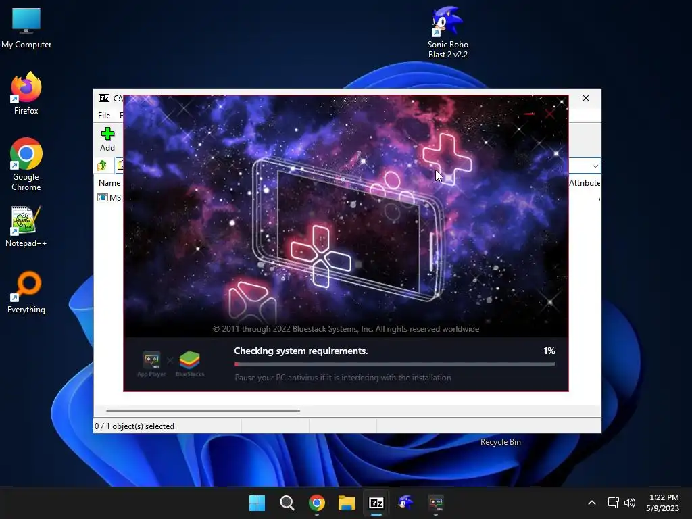
Task: Open the Windows Start menu
Action: pos(257,503)
